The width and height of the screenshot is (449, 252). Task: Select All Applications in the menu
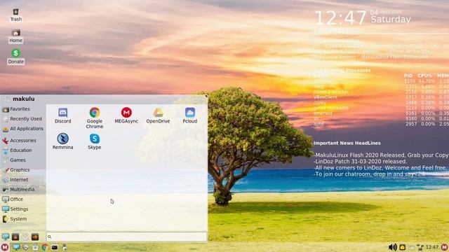pos(23,129)
